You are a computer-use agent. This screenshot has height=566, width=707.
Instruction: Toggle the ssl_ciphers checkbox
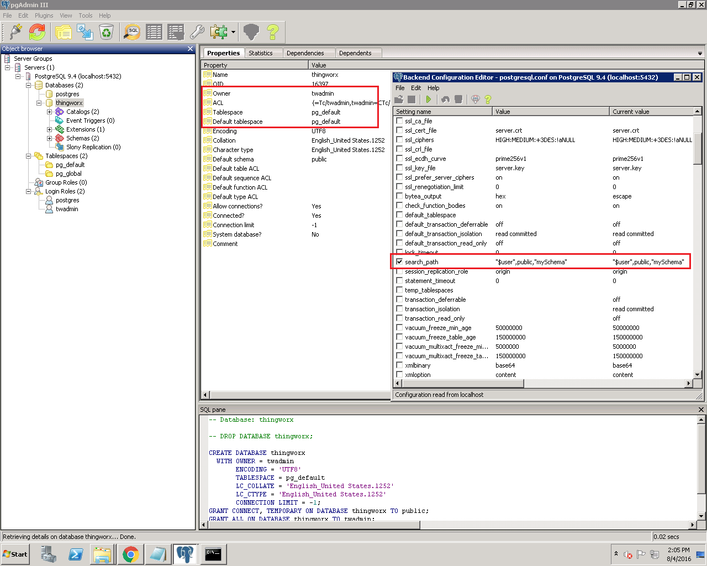399,140
